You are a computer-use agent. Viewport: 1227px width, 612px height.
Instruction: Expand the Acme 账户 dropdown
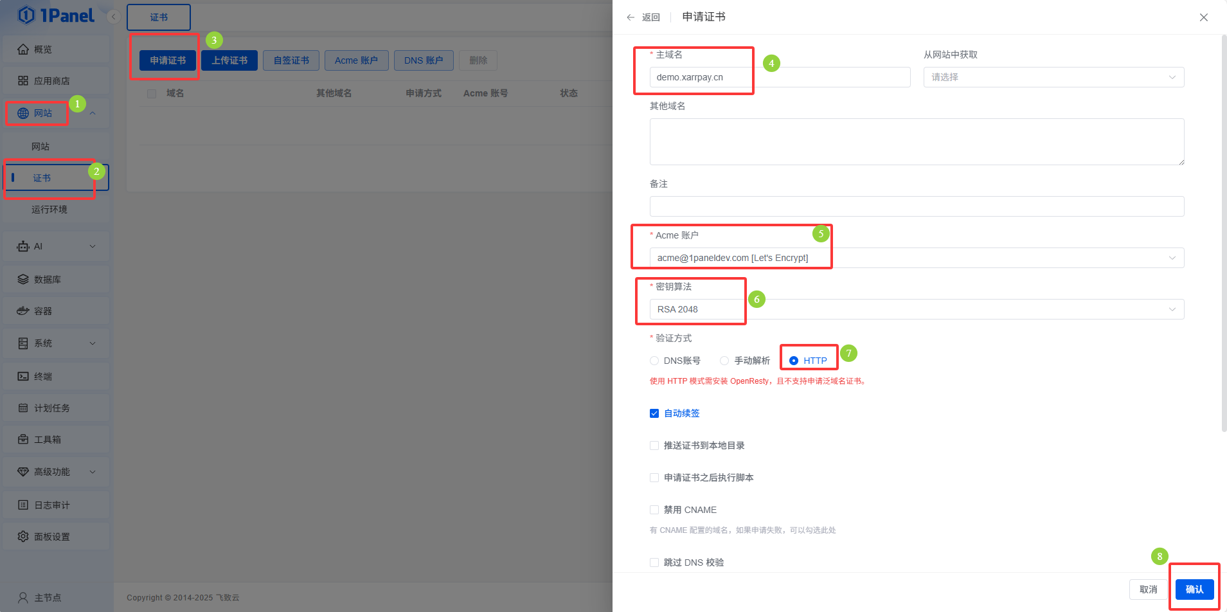pyautogui.click(x=917, y=258)
